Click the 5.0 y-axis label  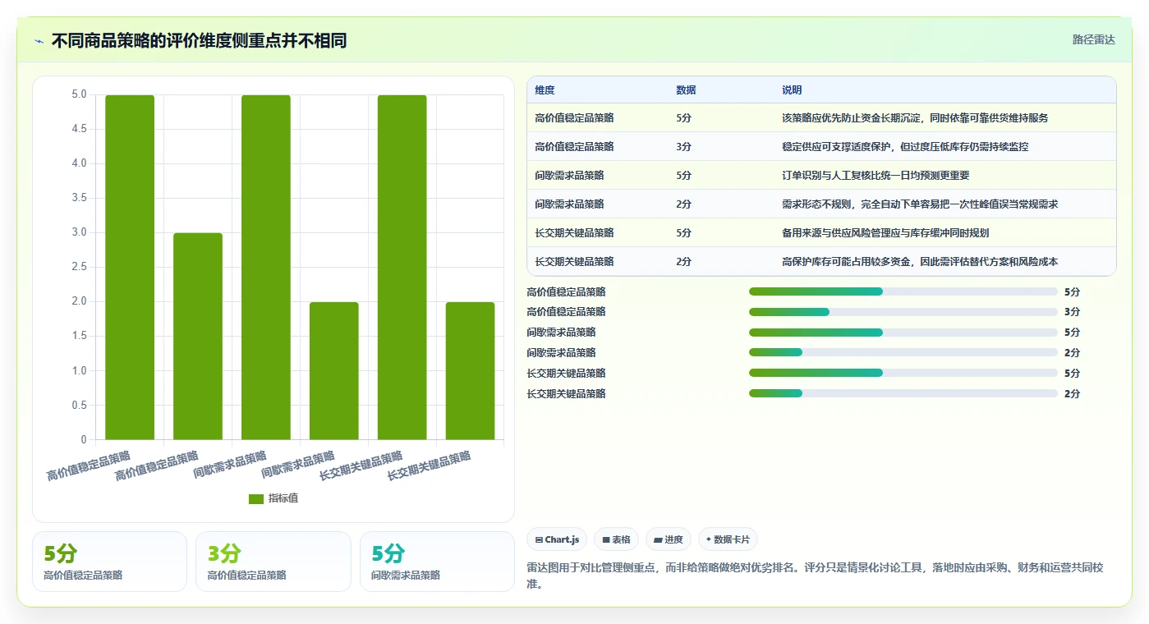tap(80, 94)
